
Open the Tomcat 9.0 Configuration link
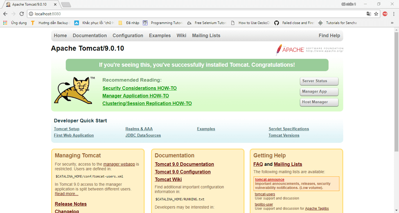pyautogui.click(x=183, y=172)
